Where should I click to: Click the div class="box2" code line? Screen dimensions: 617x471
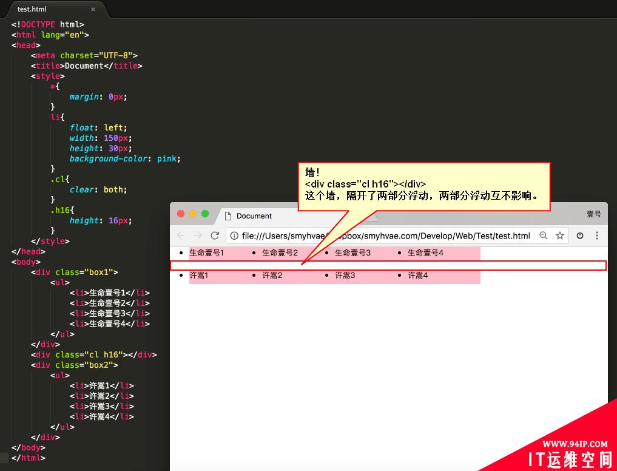pyautogui.click(x=75, y=365)
